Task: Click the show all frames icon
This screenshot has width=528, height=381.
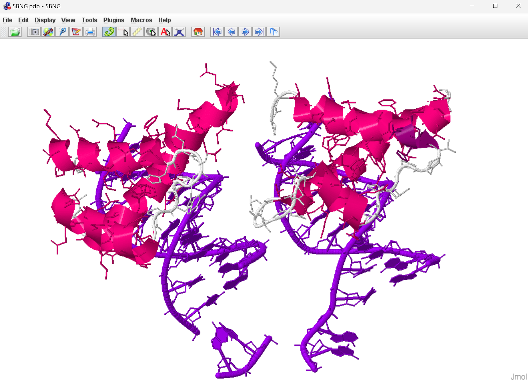Action: pos(273,32)
